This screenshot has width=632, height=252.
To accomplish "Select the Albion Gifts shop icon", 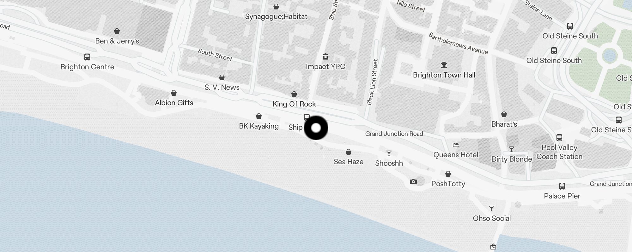I will pos(174,93).
